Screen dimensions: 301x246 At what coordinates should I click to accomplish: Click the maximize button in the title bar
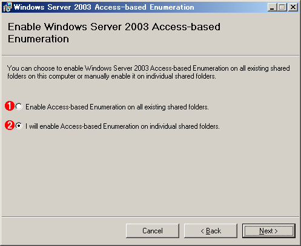(x=282, y=7)
